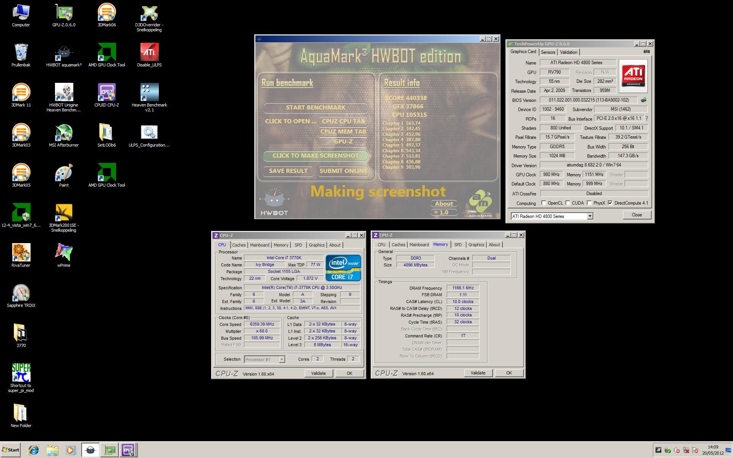This screenshot has width=733, height=458.
Task: Open SPD tab in right CPU-Z window
Action: point(458,245)
